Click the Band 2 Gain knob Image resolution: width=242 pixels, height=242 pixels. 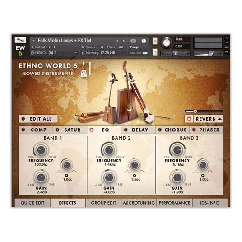click(x=109, y=177)
